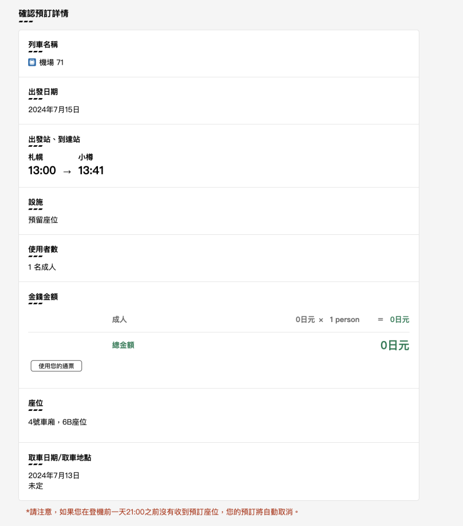Click the 確認預訂詳情 page heading

[44, 13]
